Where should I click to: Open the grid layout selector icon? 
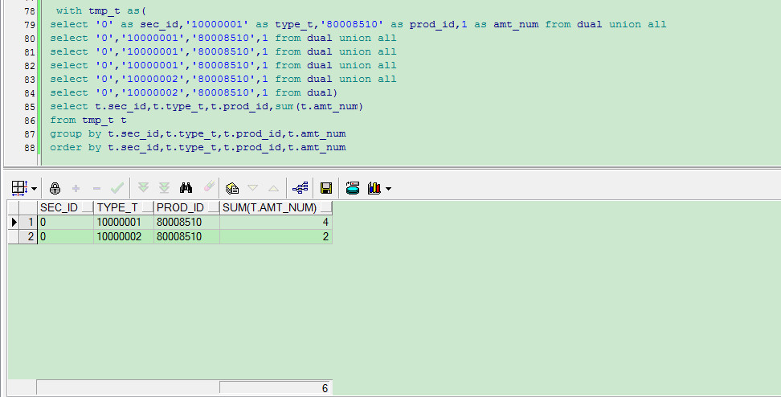(x=19, y=188)
